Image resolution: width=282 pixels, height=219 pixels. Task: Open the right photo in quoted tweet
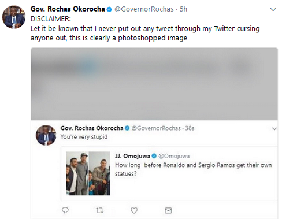(x=99, y=173)
